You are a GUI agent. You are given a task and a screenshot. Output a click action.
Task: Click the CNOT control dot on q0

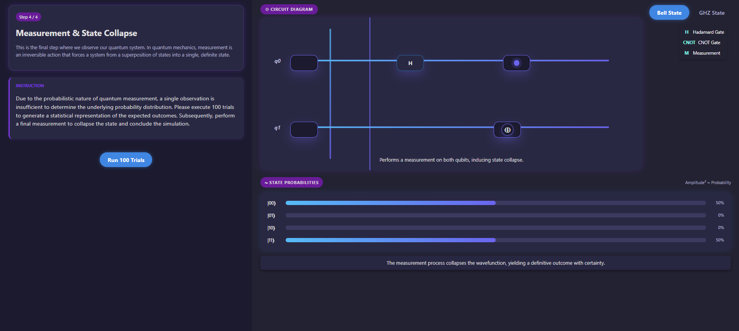[x=516, y=63]
